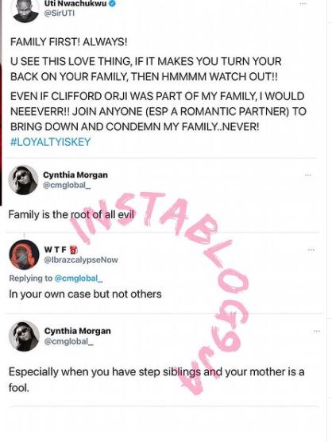This screenshot has width=332, height=442.
Task: Open the @SirUTI handle
Action: tap(60, 13)
